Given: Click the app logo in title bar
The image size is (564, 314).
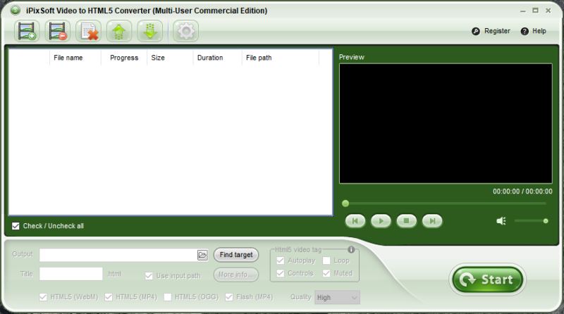Looking at the screenshot, I should [16, 11].
